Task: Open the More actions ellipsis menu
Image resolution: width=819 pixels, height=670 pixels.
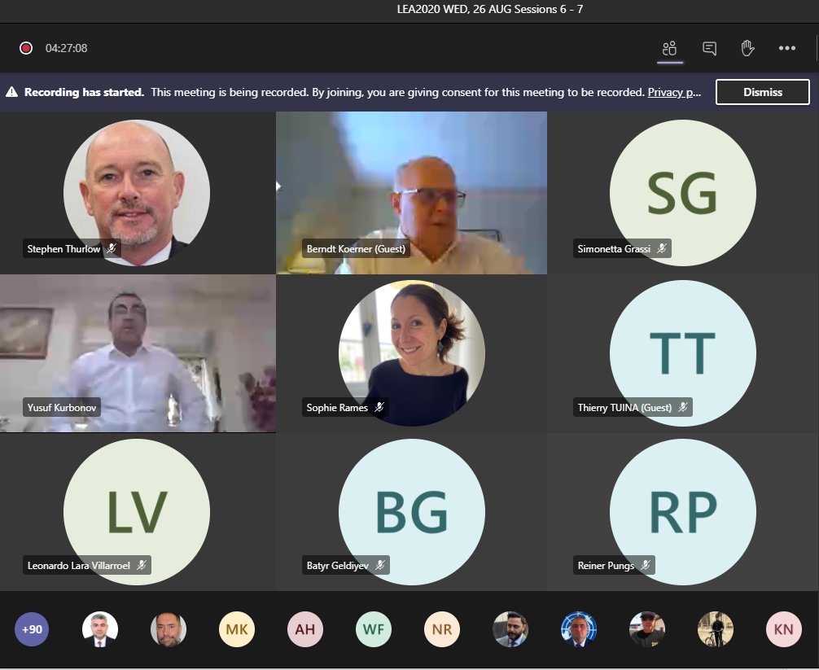Action: (787, 48)
